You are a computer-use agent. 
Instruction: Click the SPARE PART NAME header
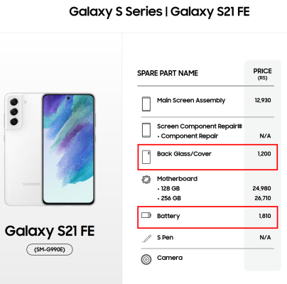click(x=168, y=73)
